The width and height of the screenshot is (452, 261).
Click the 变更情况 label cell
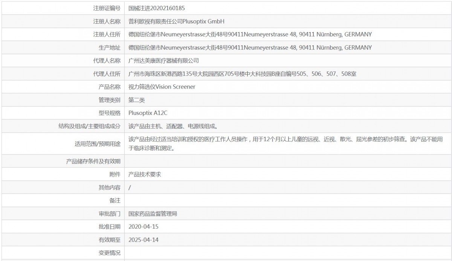click(110, 253)
